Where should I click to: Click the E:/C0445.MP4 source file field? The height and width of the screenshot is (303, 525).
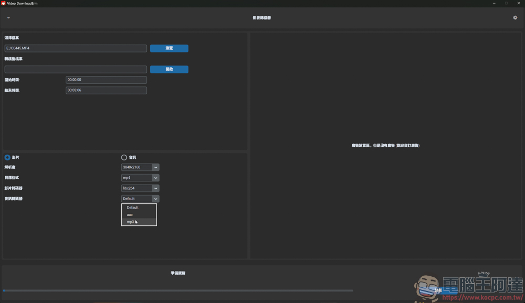(76, 48)
